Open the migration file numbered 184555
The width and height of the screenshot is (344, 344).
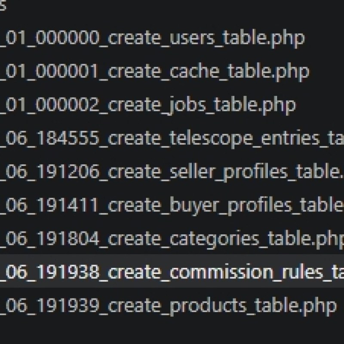coord(172,138)
